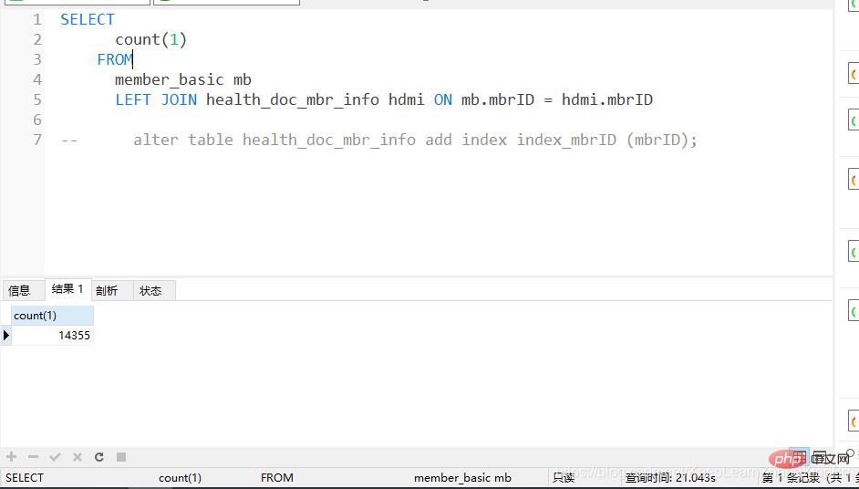Viewport: 859px width, 489px height.
Task: Click FROM text in the status bar
Action: point(276,477)
